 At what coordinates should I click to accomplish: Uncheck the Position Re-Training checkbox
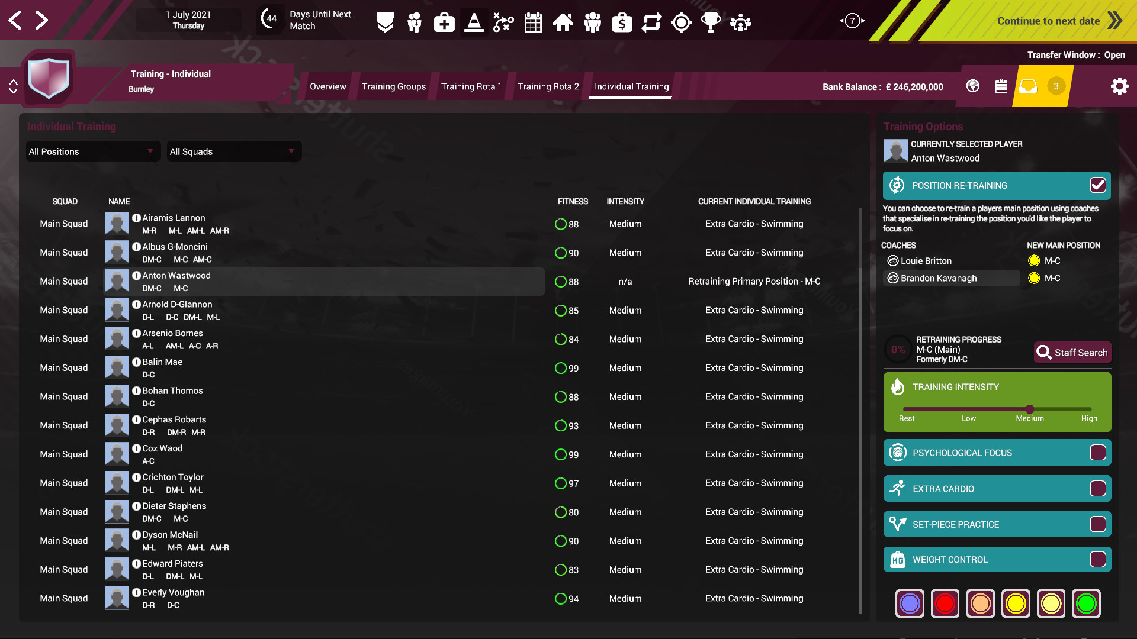tap(1099, 185)
